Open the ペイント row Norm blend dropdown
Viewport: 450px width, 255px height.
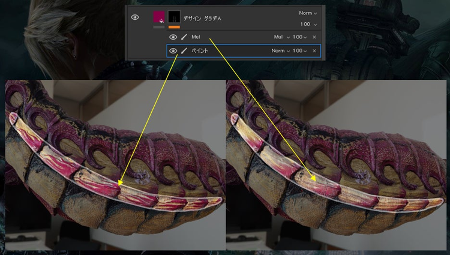[280, 51]
